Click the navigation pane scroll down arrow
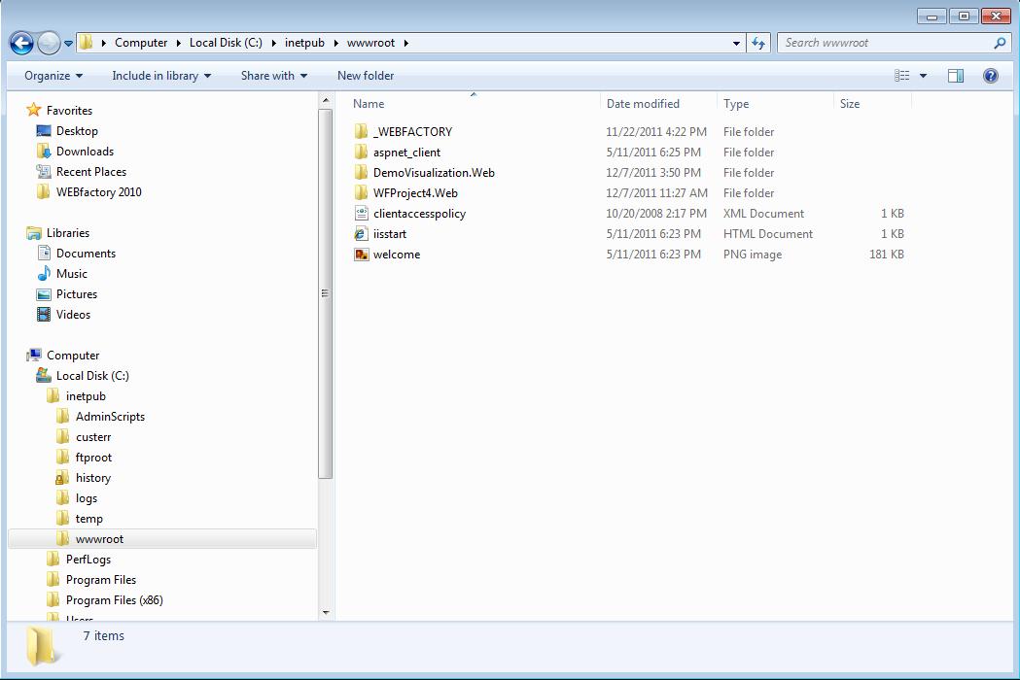1020x680 pixels. (x=326, y=612)
